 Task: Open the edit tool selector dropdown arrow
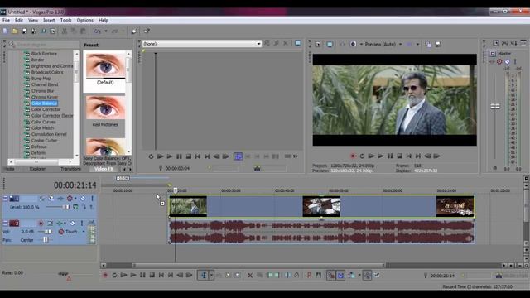(x=211, y=276)
